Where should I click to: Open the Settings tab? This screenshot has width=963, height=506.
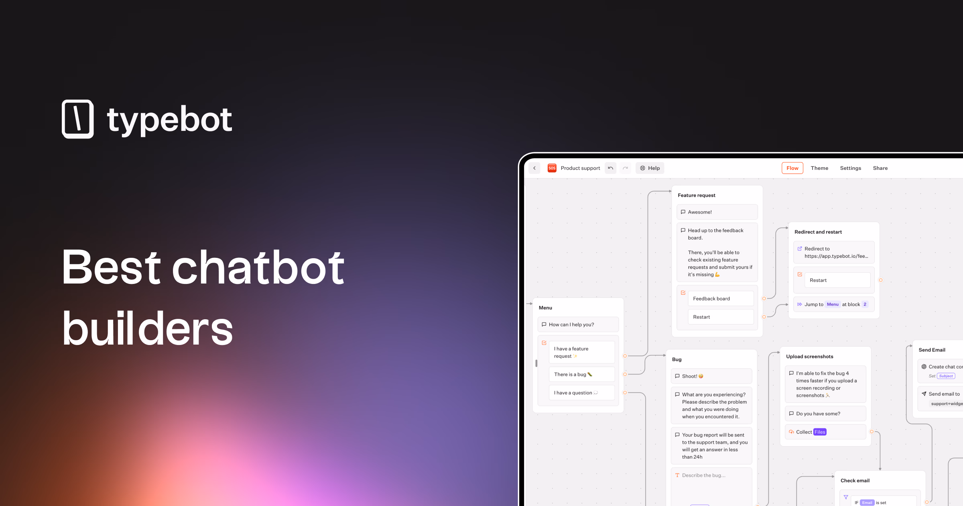[851, 168]
